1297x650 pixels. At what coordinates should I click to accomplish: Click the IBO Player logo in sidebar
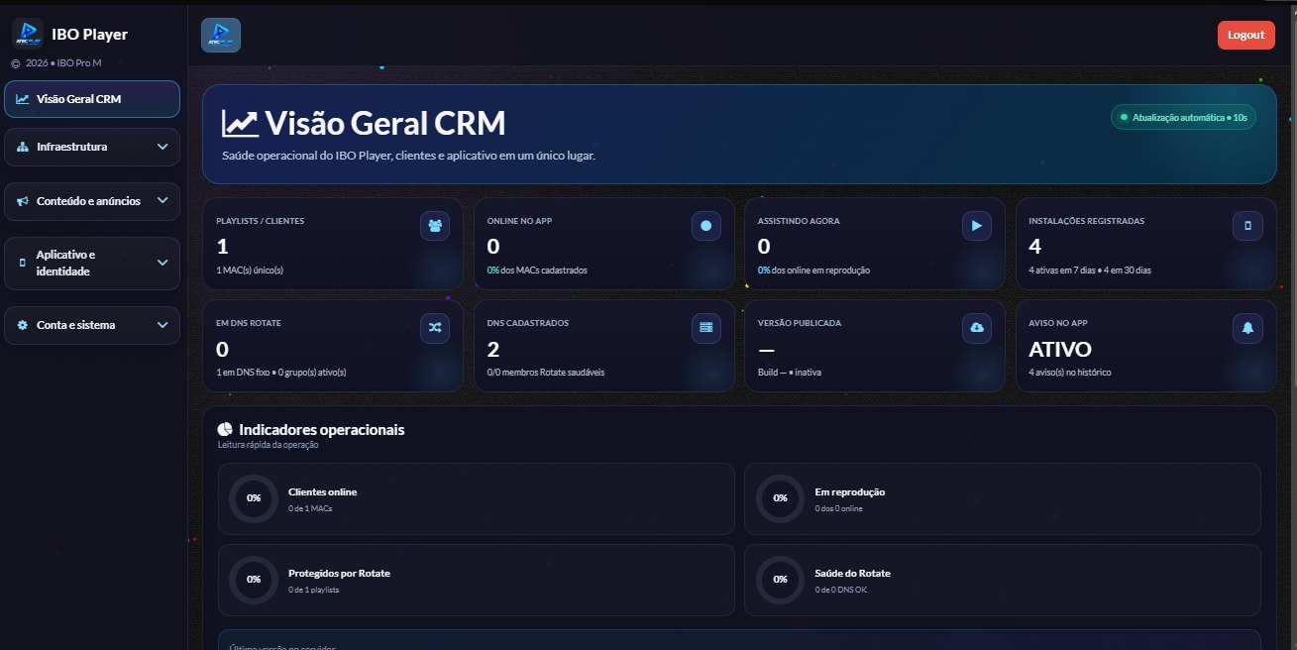tap(28, 34)
